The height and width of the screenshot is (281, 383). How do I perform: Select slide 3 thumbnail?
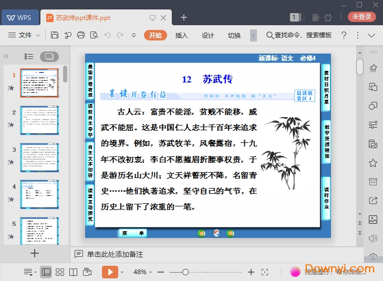(39, 158)
